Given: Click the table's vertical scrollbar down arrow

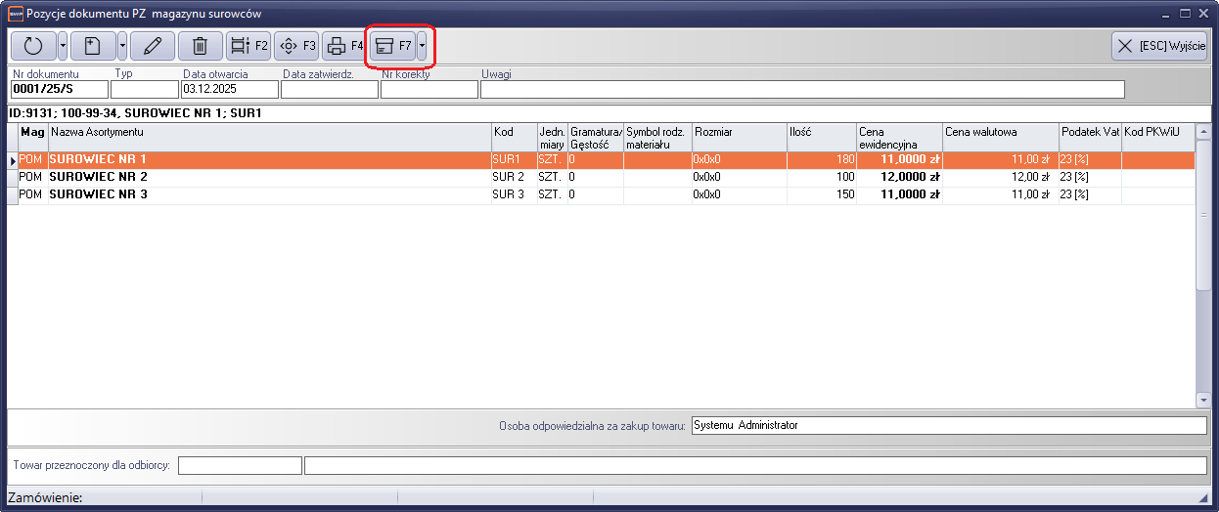Looking at the screenshot, I should tap(1202, 400).
